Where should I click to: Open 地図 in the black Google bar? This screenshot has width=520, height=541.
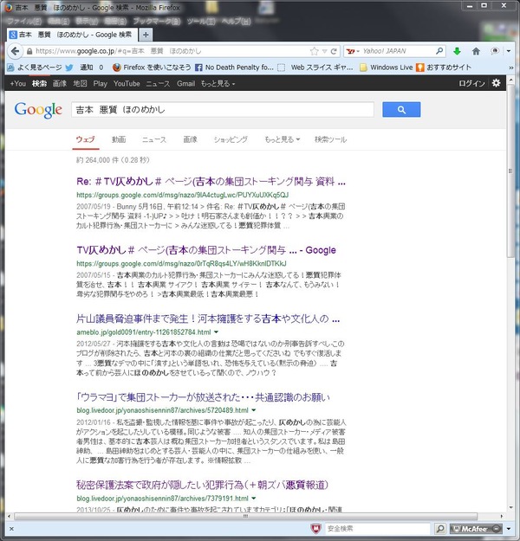[x=80, y=83]
